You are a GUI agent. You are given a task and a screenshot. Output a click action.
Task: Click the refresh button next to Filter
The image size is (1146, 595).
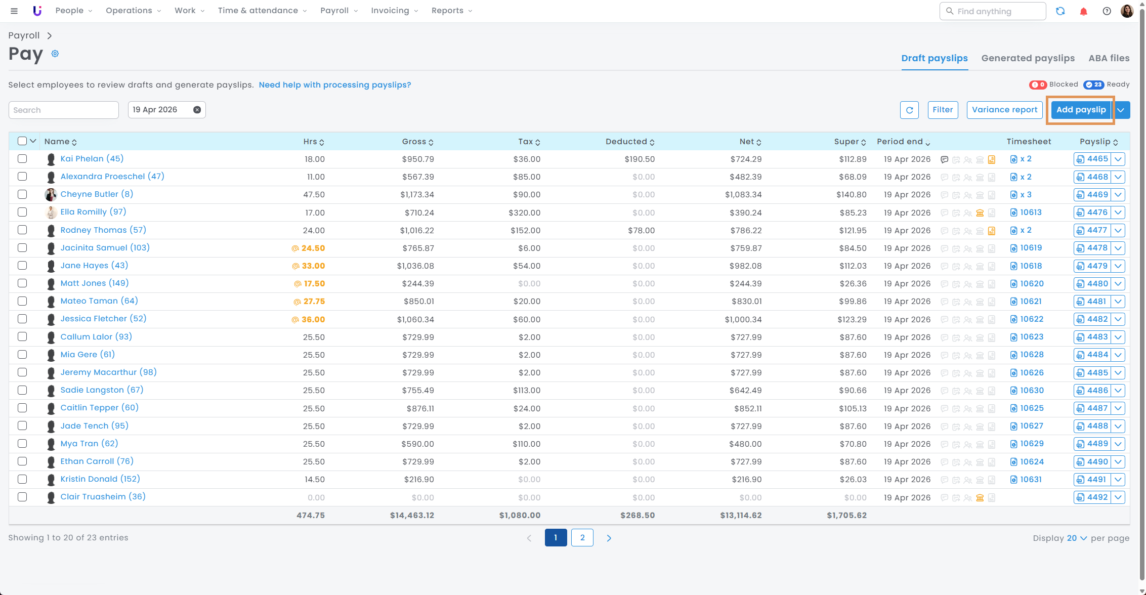(x=909, y=110)
